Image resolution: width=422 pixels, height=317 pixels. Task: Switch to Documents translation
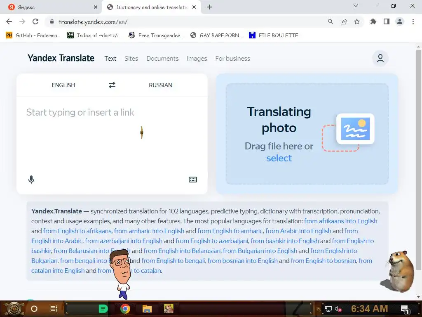coord(162,59)
